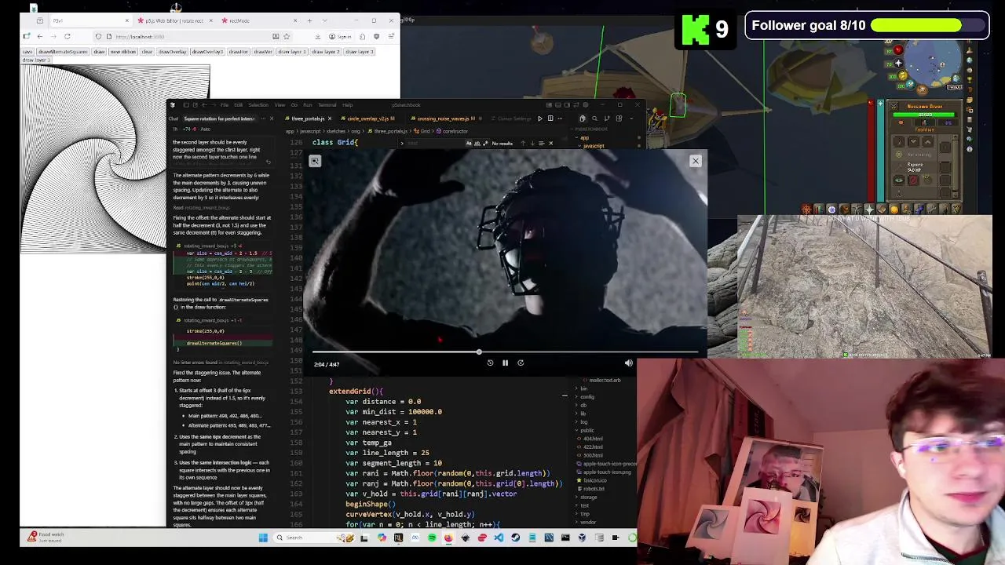Viewport: 1005px width, 565px height.
Task: Open the search icon in the editor sidebar
Action: pos(594,118)
